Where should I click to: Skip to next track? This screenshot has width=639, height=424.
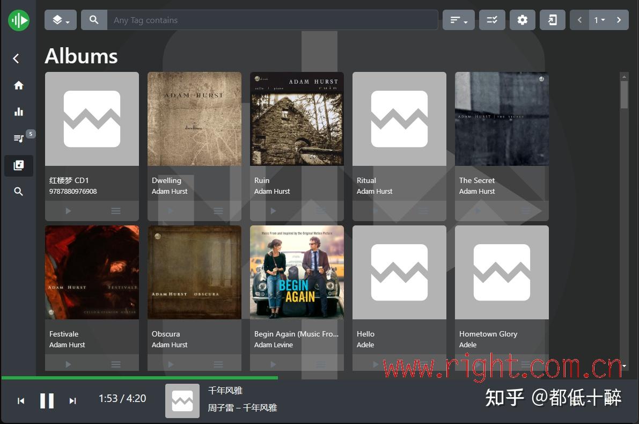(x=72, y=401)
